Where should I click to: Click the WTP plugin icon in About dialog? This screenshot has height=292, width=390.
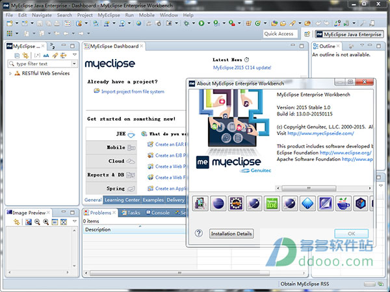tap(236, 203)
